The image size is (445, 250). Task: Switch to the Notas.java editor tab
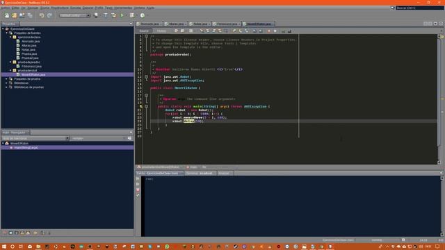[x=200, y=24]
